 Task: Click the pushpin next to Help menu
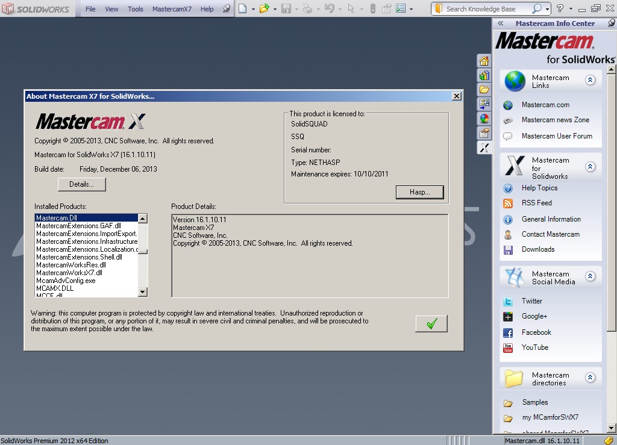pyautogui.click(x=227, y=8)
